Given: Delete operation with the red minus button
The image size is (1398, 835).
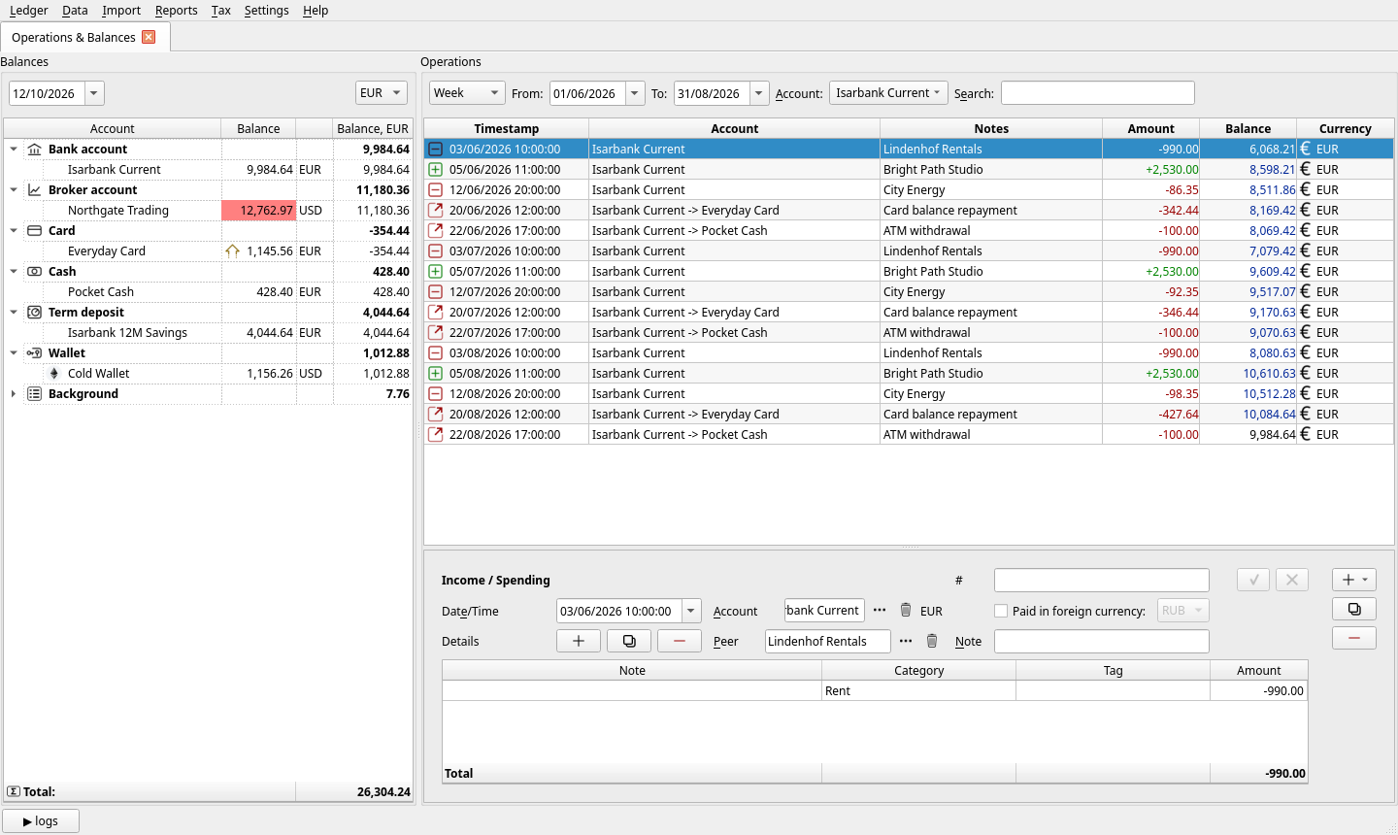Looking at the screenshot, I should coord(1354,638).
